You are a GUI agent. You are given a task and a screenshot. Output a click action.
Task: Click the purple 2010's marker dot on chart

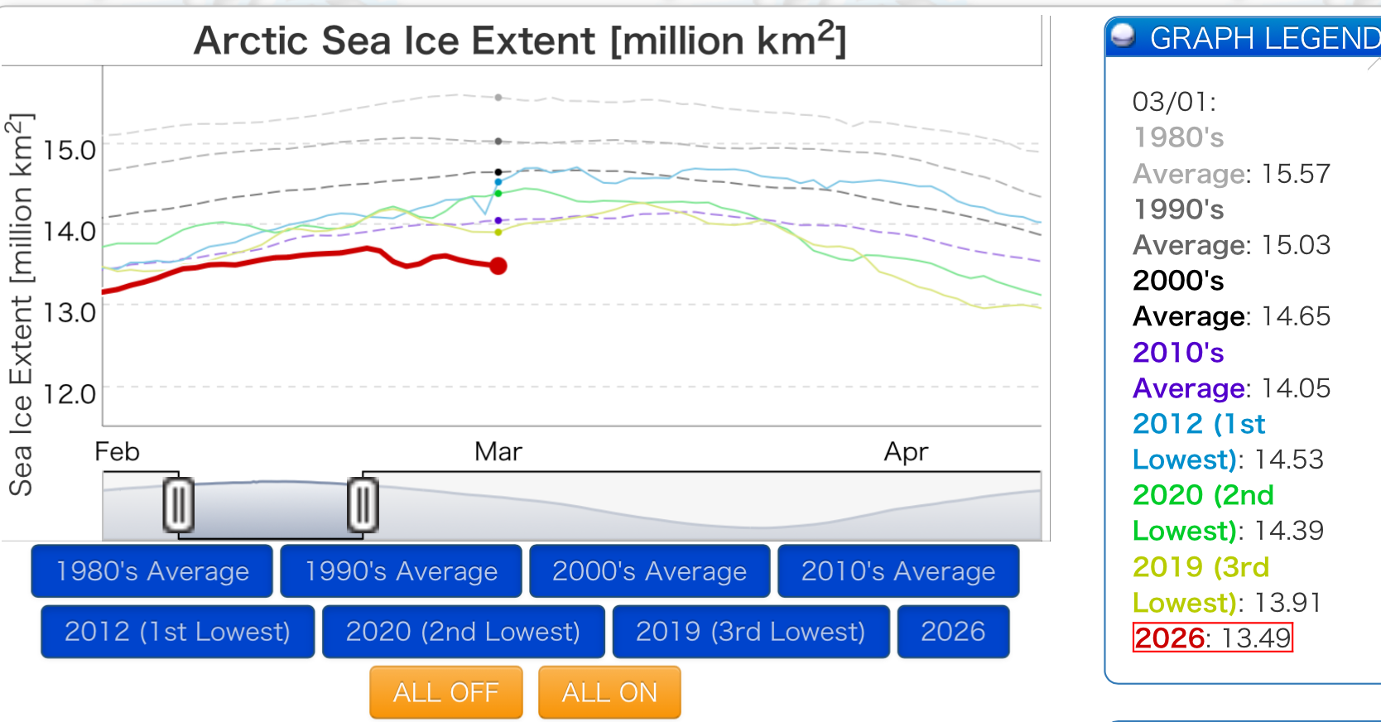point(498,220)
